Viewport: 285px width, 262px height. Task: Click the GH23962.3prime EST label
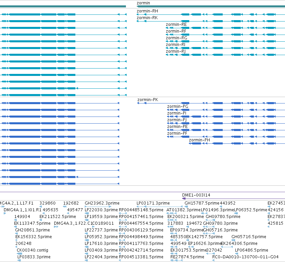pyautogui.click(x=102, y=203)
